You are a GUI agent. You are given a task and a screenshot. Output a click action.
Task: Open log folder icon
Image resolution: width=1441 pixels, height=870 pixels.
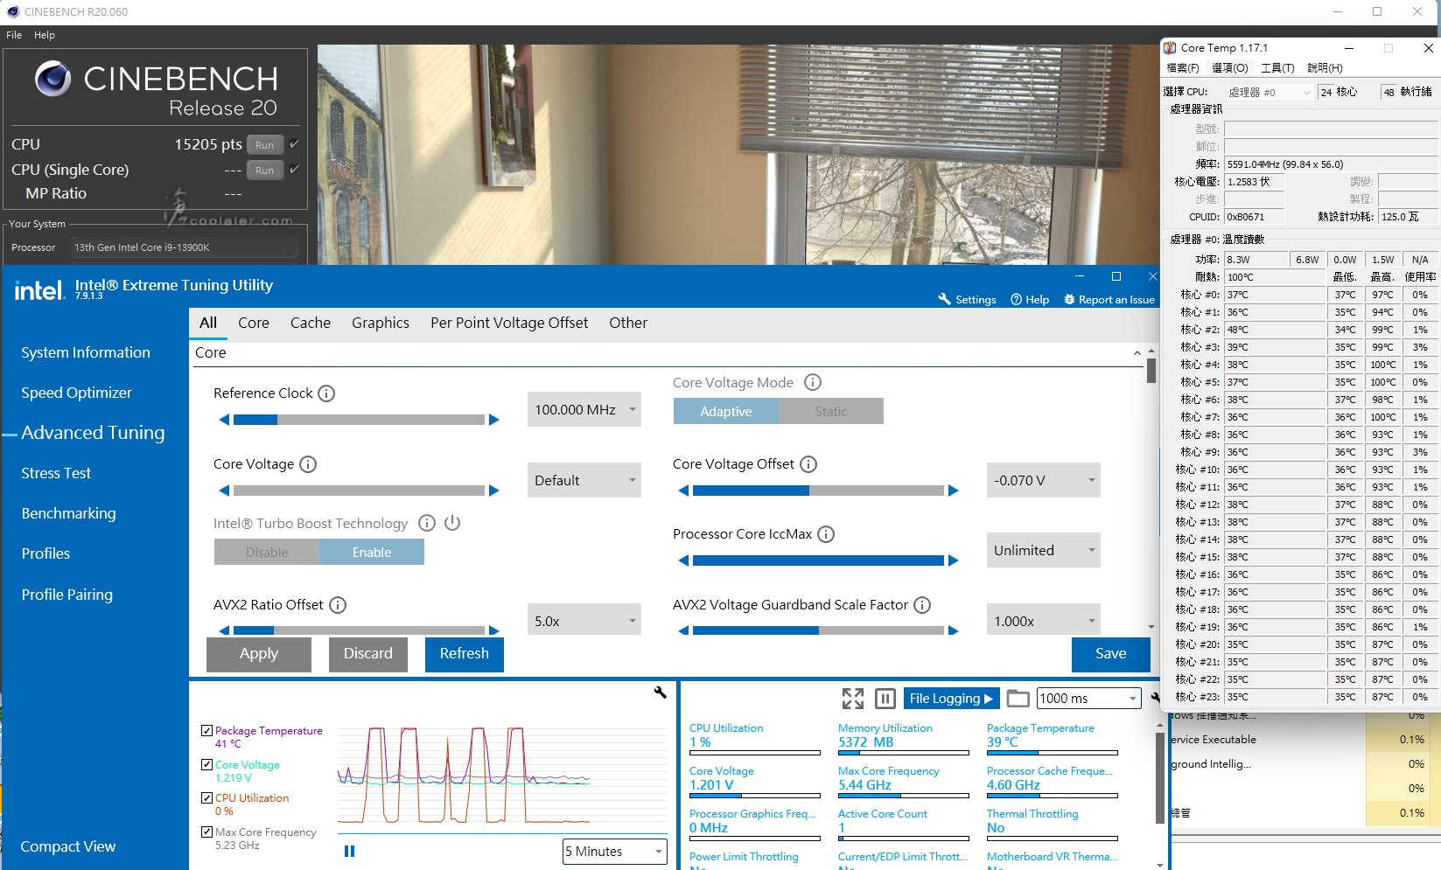[1018, 698]
